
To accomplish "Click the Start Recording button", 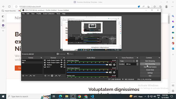I will (x=150, y=64).
